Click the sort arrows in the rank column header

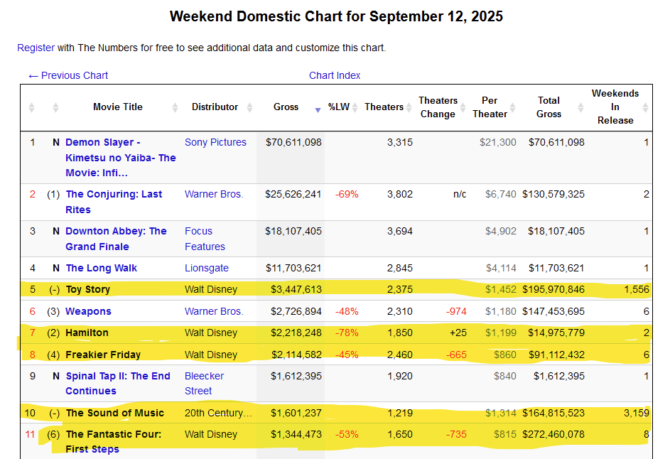pos(32,107)
